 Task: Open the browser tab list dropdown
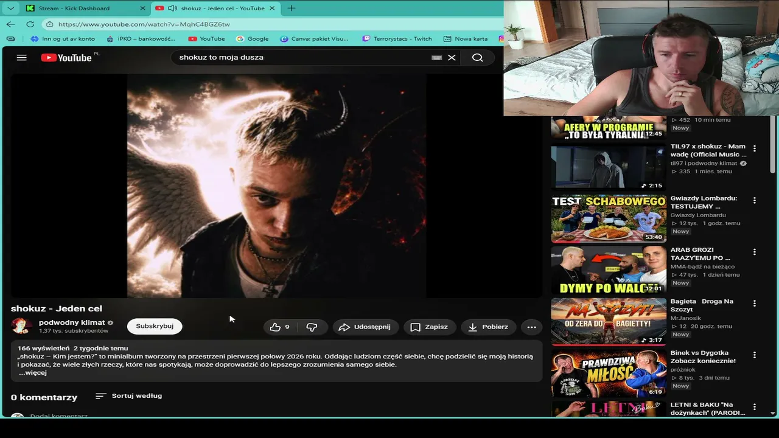(x=10, y=8)
